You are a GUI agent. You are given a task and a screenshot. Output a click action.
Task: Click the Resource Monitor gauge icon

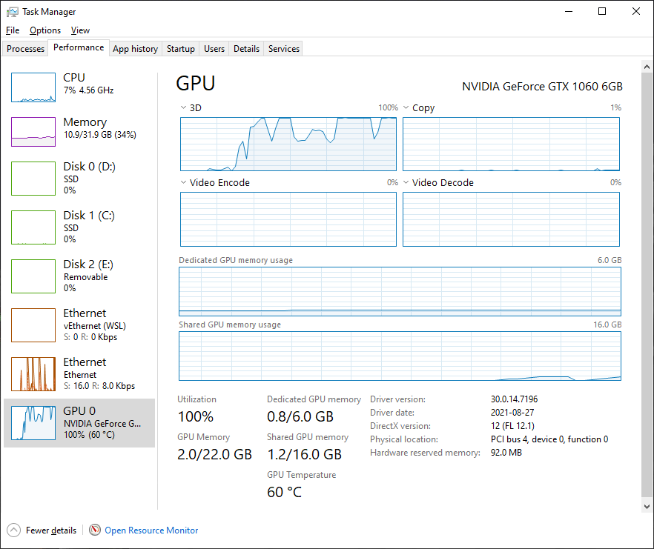click(95, 530)
